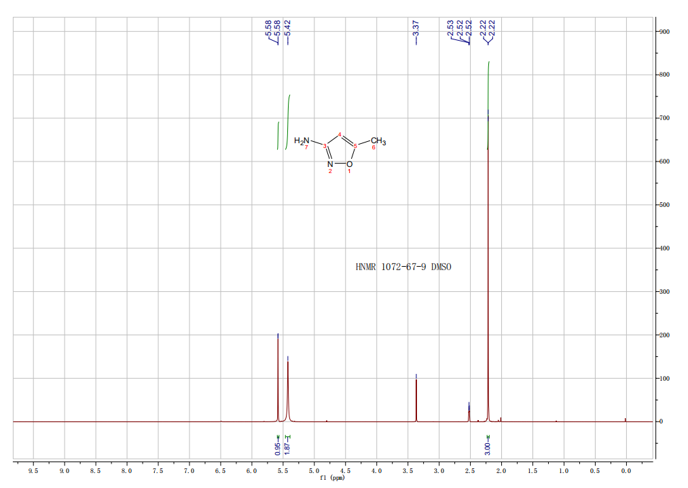Select the 9.5 tick on the ppm axis

click(x=33, y=470)
